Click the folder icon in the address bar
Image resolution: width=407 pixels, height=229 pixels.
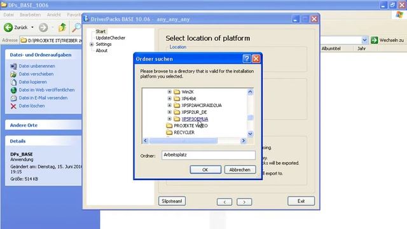24,40
